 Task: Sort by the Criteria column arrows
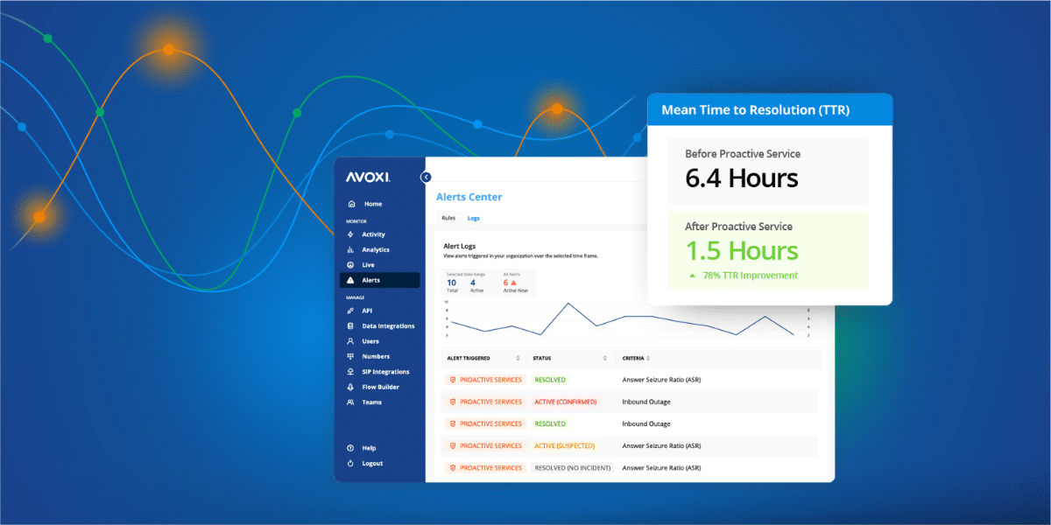point(648,359)
